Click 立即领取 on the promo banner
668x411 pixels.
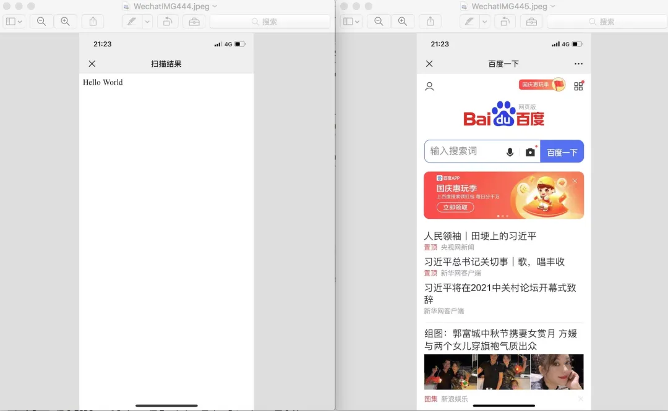coord(455,208)
